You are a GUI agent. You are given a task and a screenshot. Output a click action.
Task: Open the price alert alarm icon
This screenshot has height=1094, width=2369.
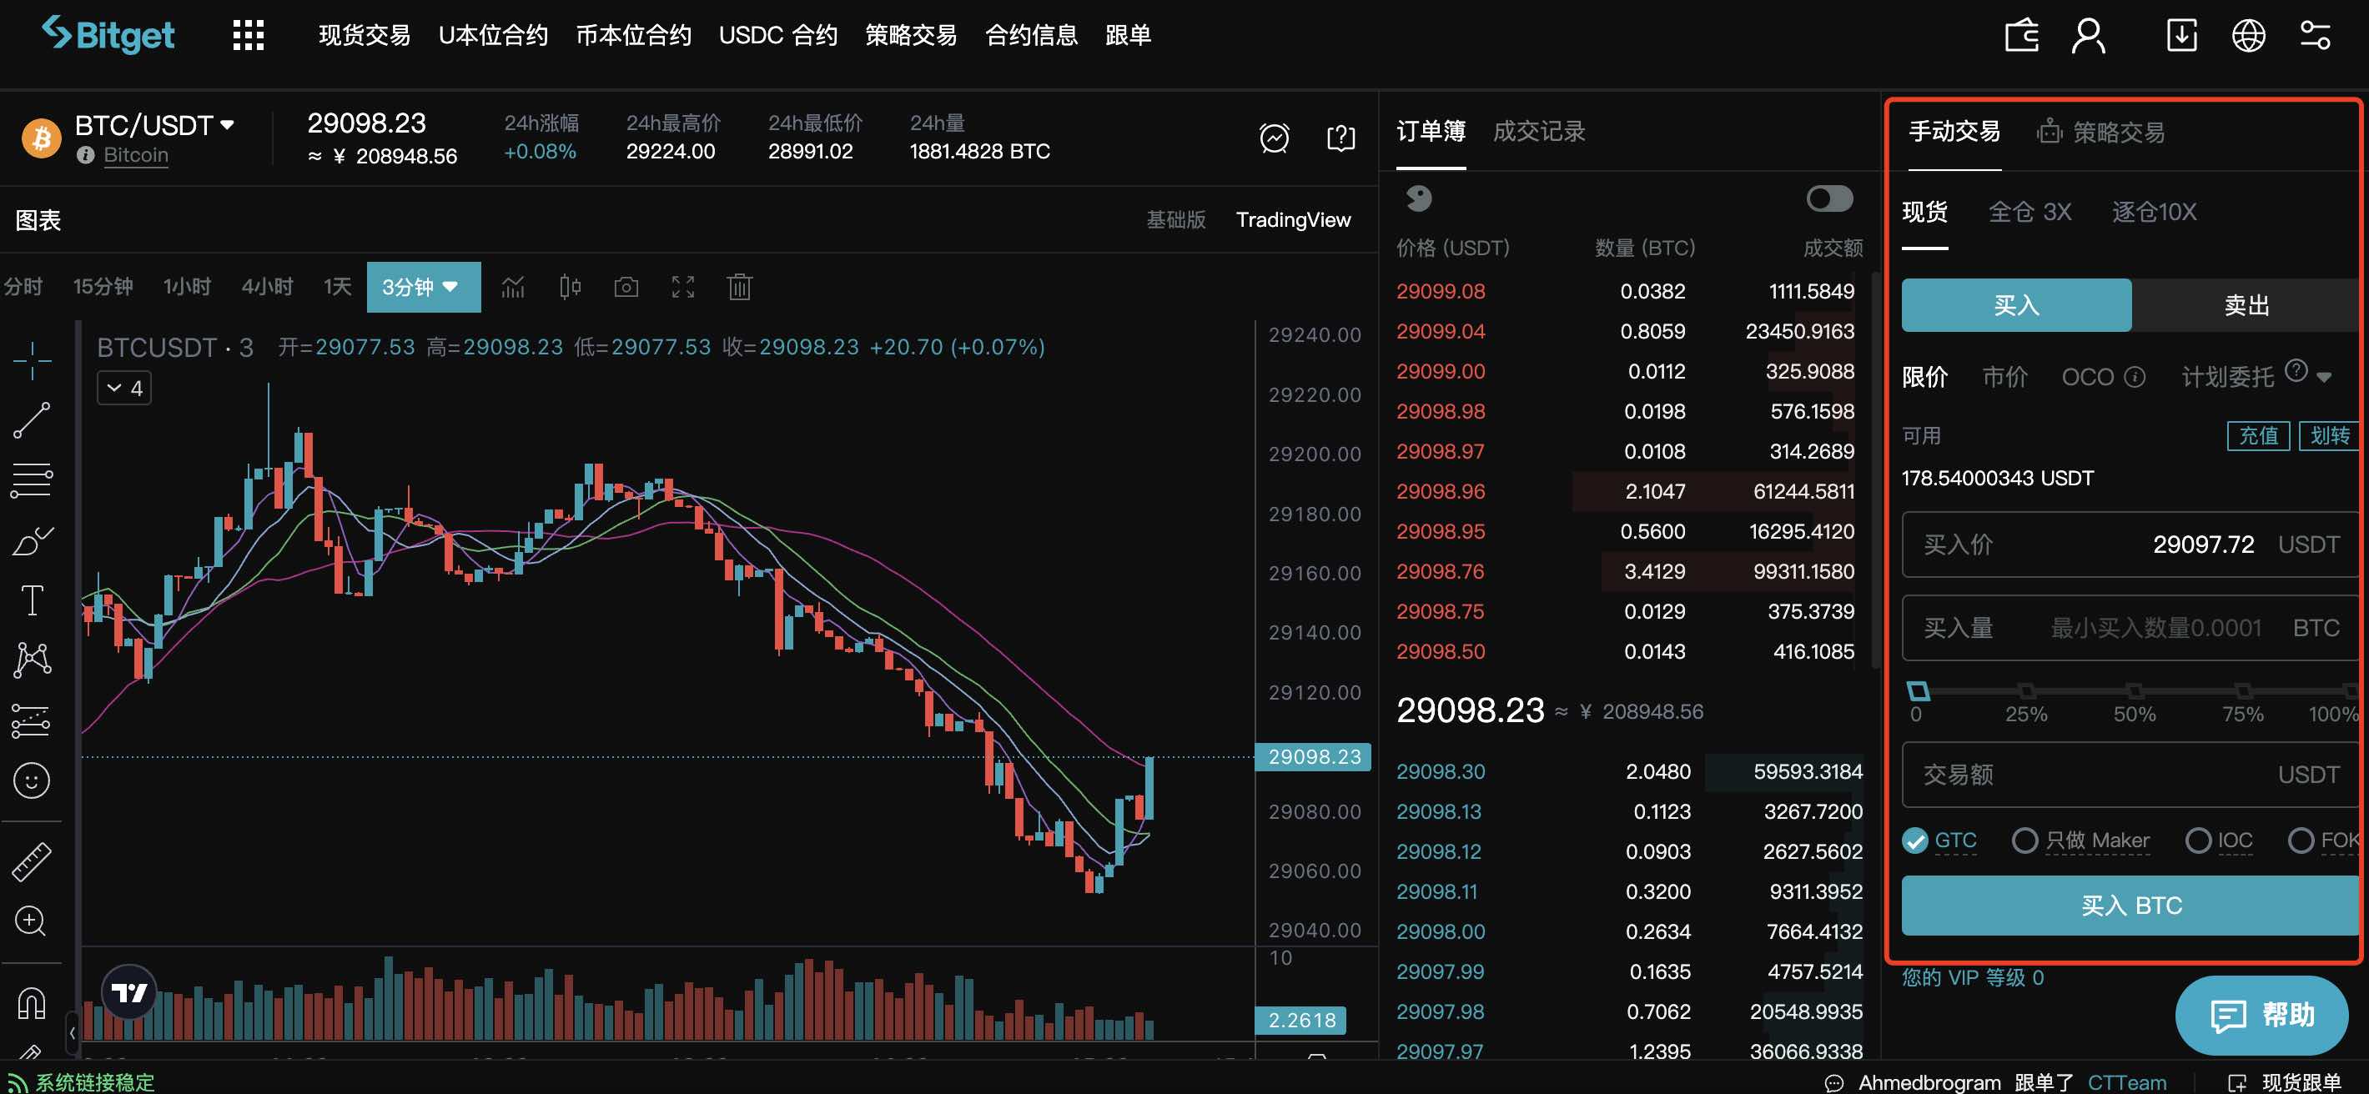click(1274, 138)
